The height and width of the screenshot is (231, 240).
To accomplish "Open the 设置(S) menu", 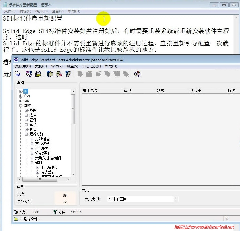I will (x=72, y=66).
